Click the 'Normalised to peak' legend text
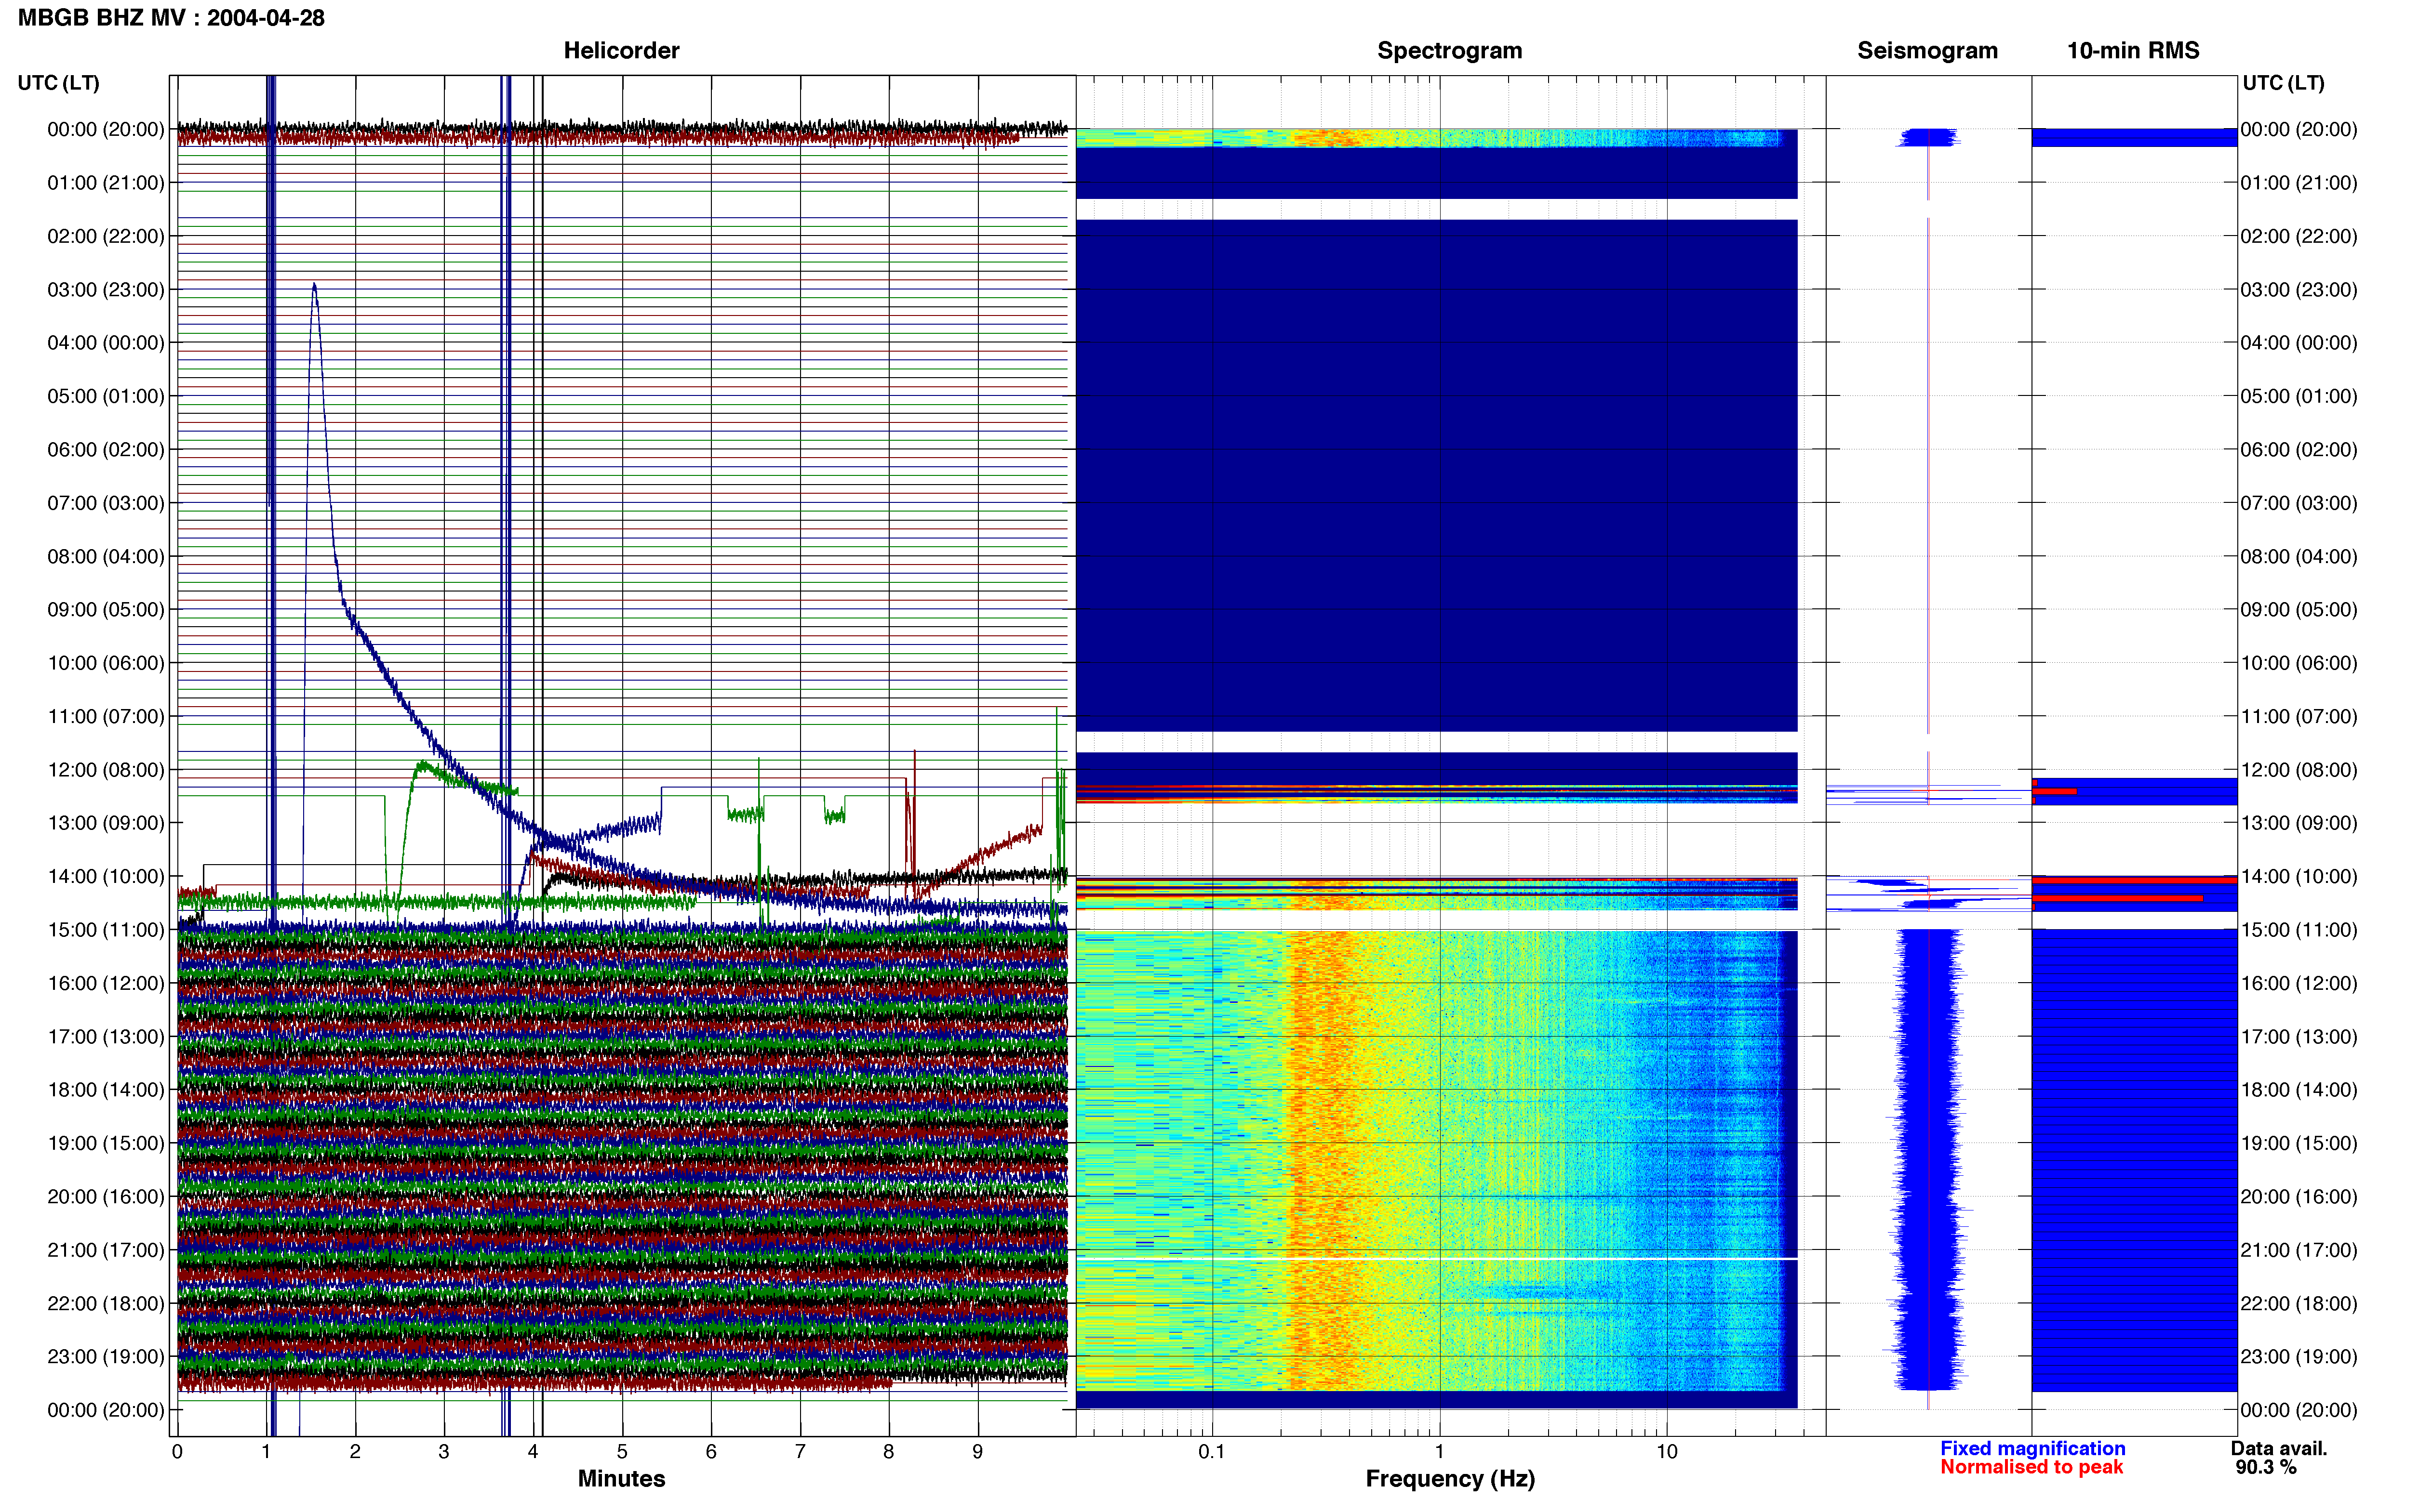 (2031, 1467)
